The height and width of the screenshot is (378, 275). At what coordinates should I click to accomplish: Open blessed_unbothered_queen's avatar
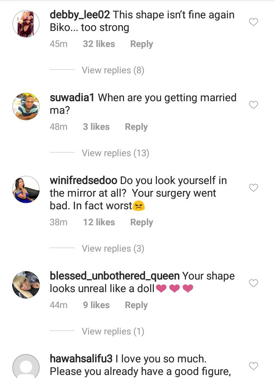pyautogui.click(x=26, y=285)
